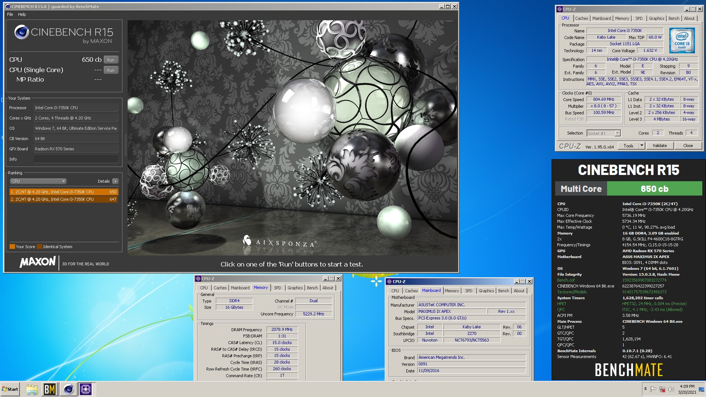Click the Your Score orange legend swatch
Image resolution: width=706 pixels, height=397 pixels.
tap(12, 247)
